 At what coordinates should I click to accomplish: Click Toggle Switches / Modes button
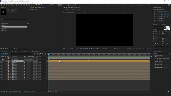(30, 92)
